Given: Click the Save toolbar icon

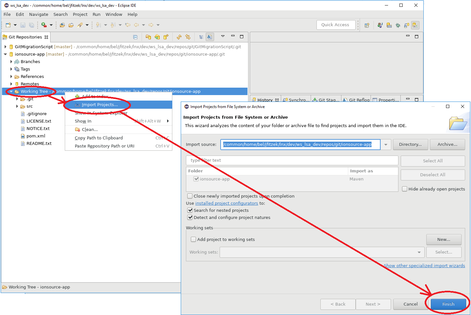Looking at the screenshot, I should 23,25.
